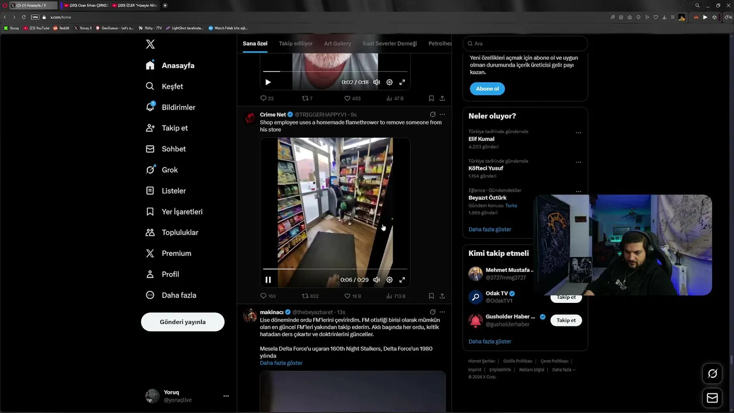Show more trends Daha fazla göster

pyautogui.click(x=490, y=229)
